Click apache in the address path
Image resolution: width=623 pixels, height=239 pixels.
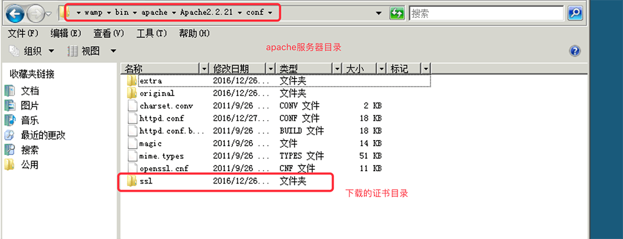pos(154,12)
